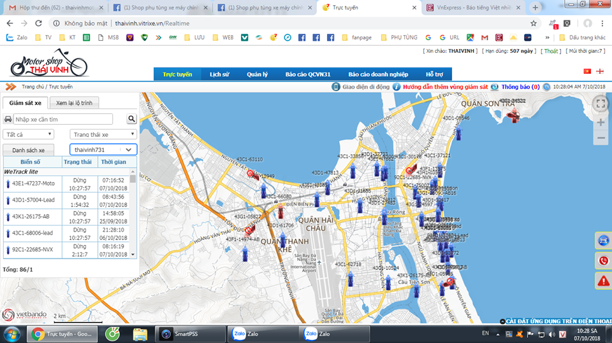Select the Vietnamese flag language icon
Viewport: 612px width, 343px height.
tap(587, 71)
